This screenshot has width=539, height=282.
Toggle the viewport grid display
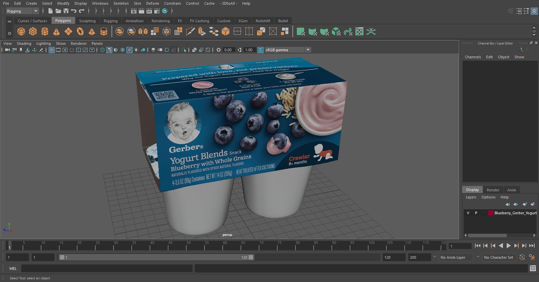52,50
